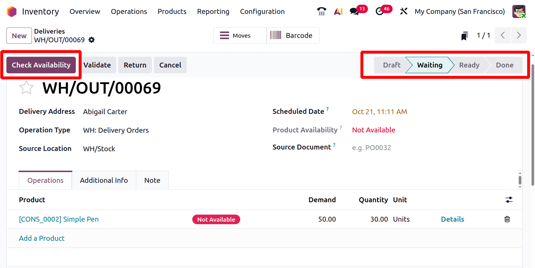Switch to the Additional Info tab
This screenshot has width=535, height=268.
click(x=104, y=181)
